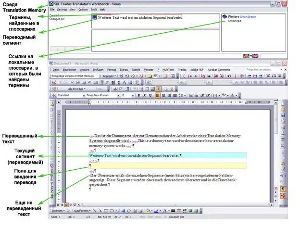Viewport: 300px width, 228px height.
Task: Click the Borders icon in formatting toolbar
Action: (215, 95)
